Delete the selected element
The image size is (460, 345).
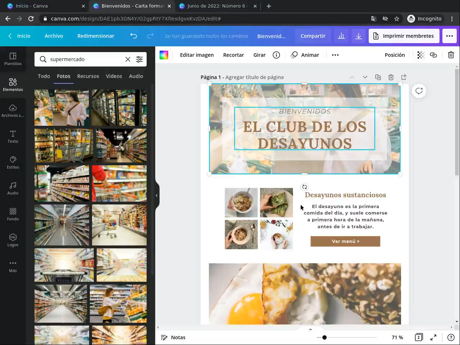pyautogui.click(x=451, y=55)
